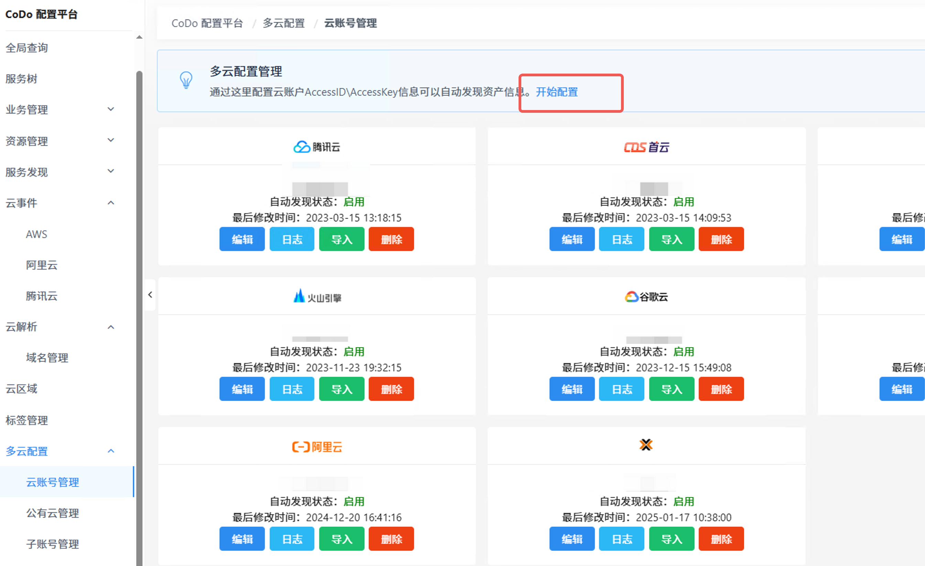Image resolution: width=925 pixels, height=566 pixels.
Task: Select 云账号管理 in the sidebar
Action: (66, 482)
